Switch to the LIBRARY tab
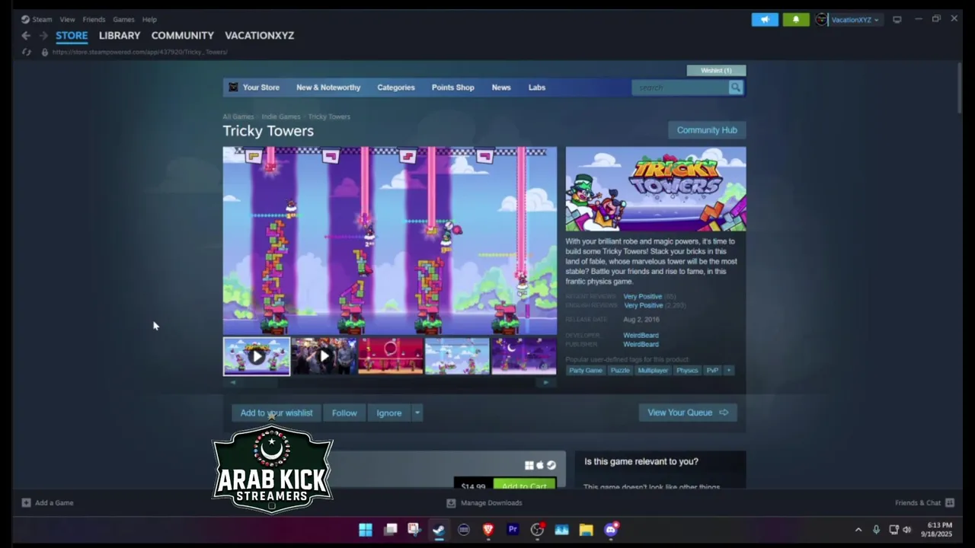 tap(120, 36)
